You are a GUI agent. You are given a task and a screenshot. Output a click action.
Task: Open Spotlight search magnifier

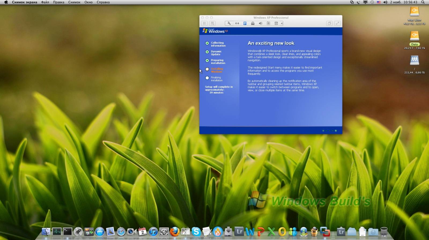click(423, 2)
